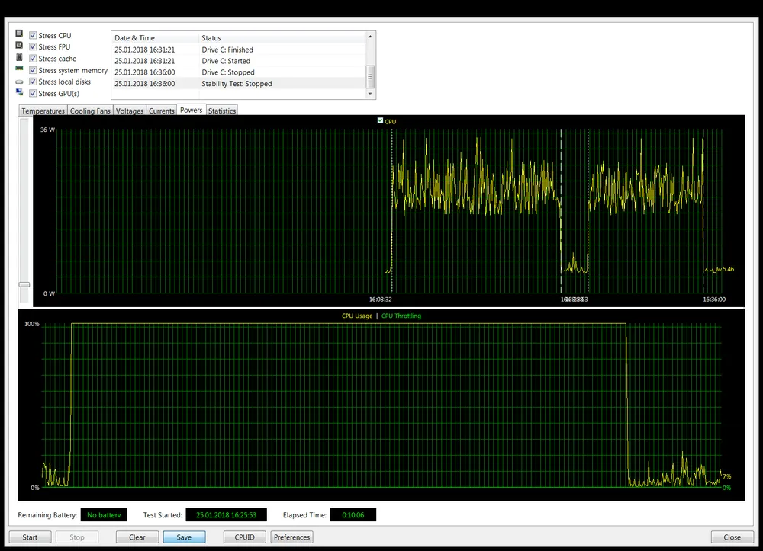
Task: Open the Preferences dialog
Action: coord(291,537)
